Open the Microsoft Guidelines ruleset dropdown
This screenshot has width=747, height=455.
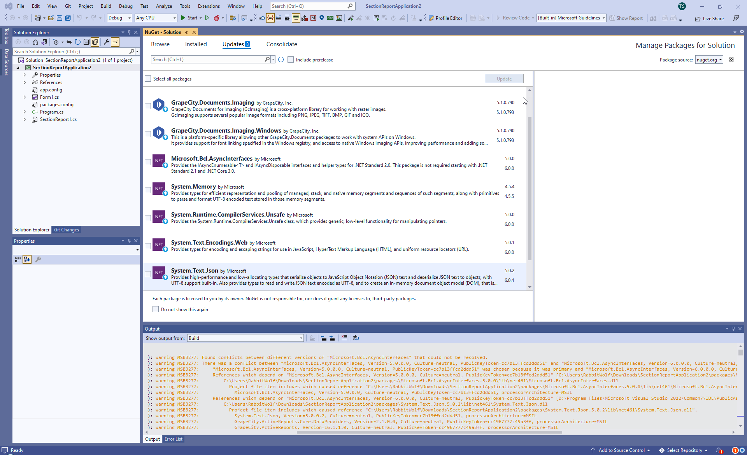coord(572,18)
